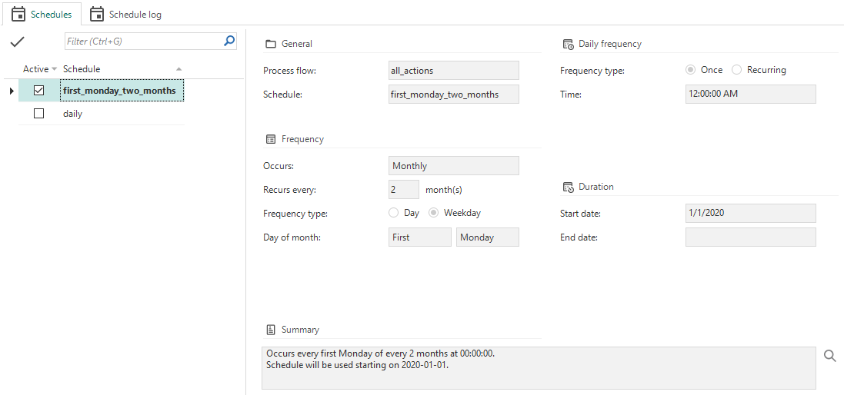This screenshot has height=395, width=844.
Task: Click the General section folder icon
Action: click(x=270, y=44)
